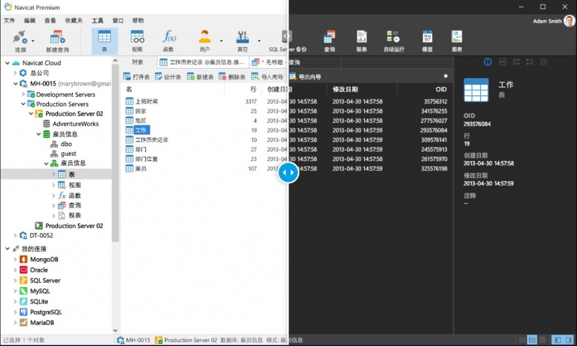Select the PostgreSQL connection icon
The width and height of the screenshot is (577, 346).
click(x=24, y=312)
